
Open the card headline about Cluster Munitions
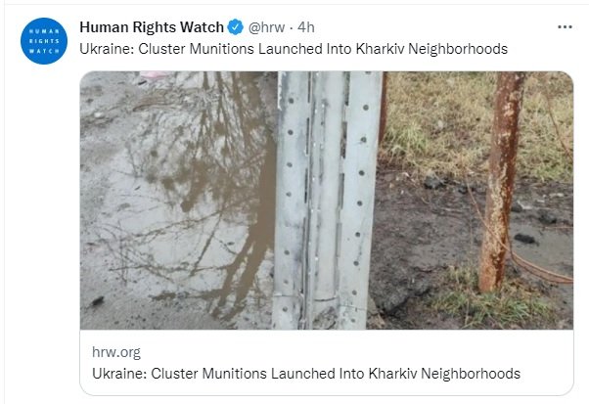click(x=306, y=374)
